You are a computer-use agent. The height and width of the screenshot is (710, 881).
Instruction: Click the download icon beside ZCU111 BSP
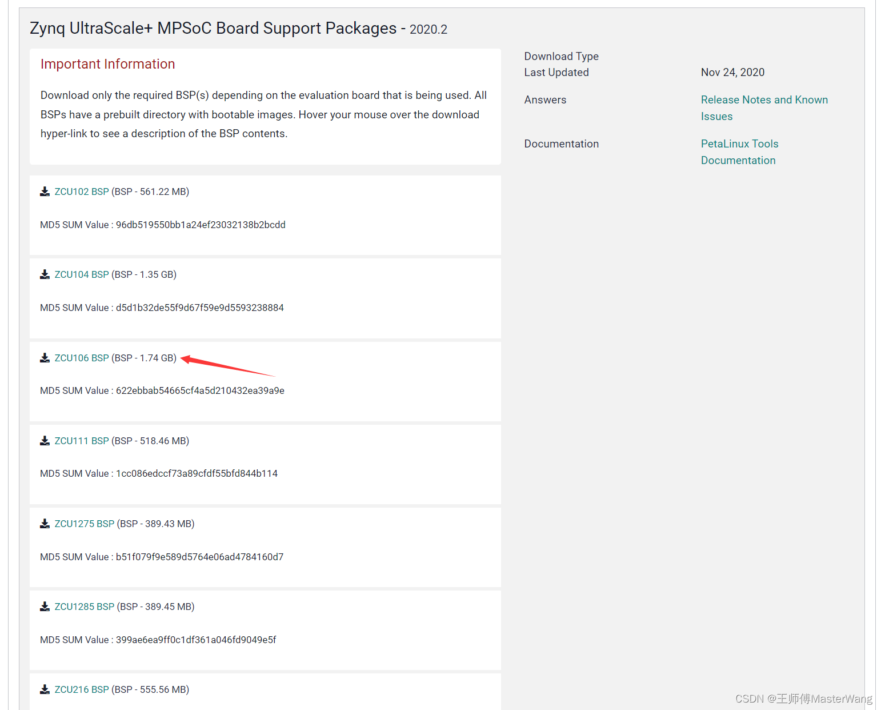(x=45, y=441)
